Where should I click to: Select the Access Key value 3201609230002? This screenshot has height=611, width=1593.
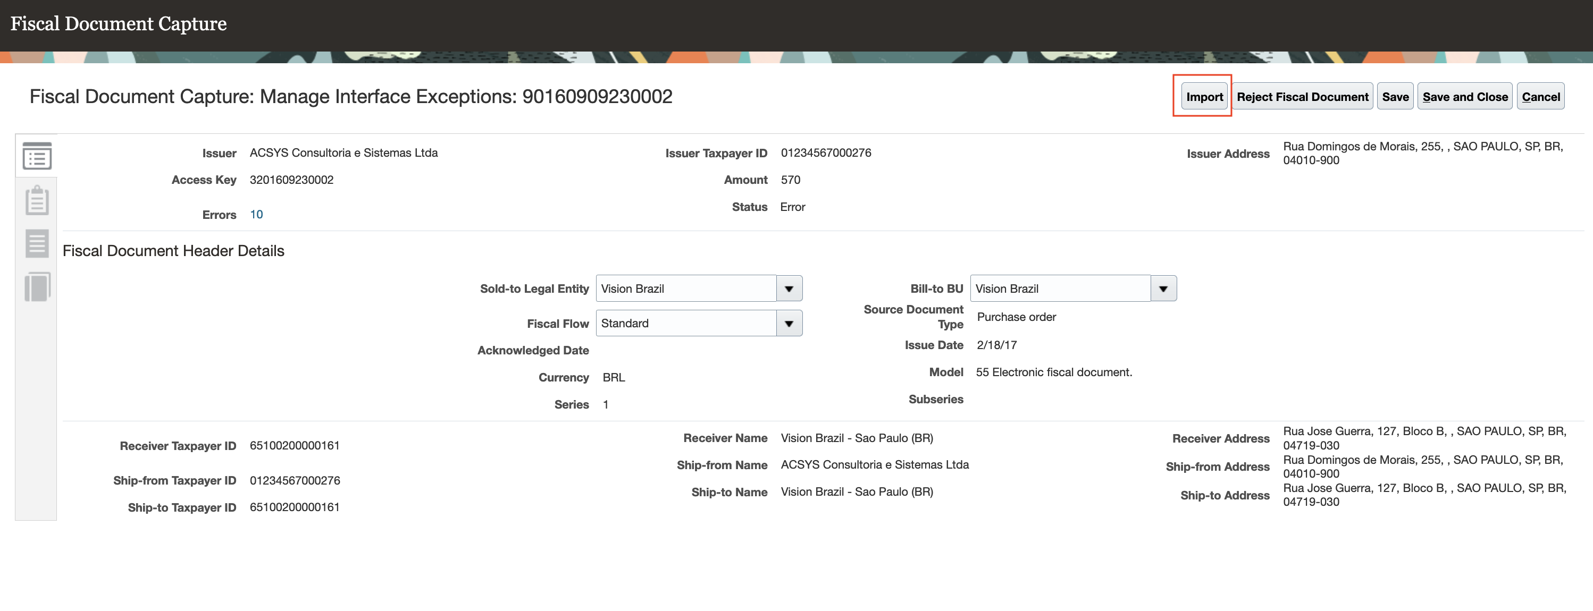(x=291, y=180)
